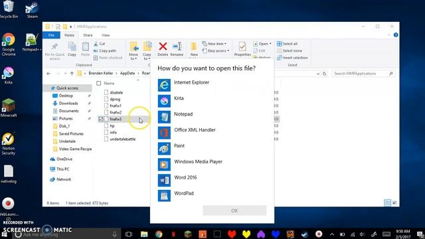The height and width of the screenshot is (239, 425).
Task: Expand the Easy access dropdown
Action: tap(216, 50)
